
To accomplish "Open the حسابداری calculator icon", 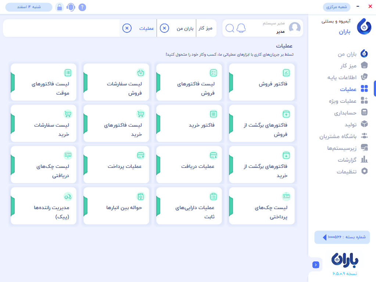I will (x=364, y=112).
